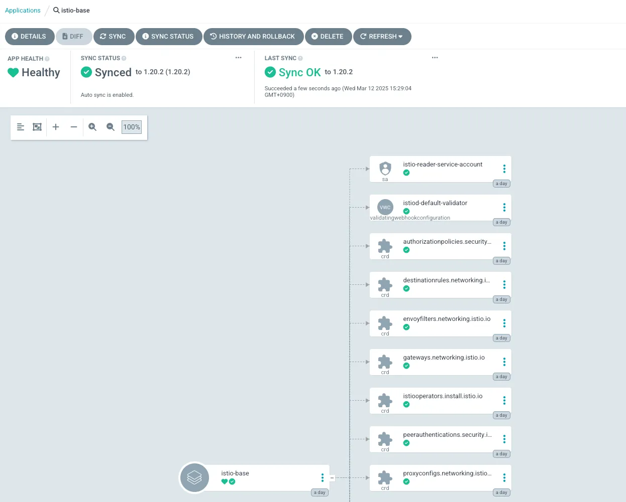Click the DIFF button

73,37
